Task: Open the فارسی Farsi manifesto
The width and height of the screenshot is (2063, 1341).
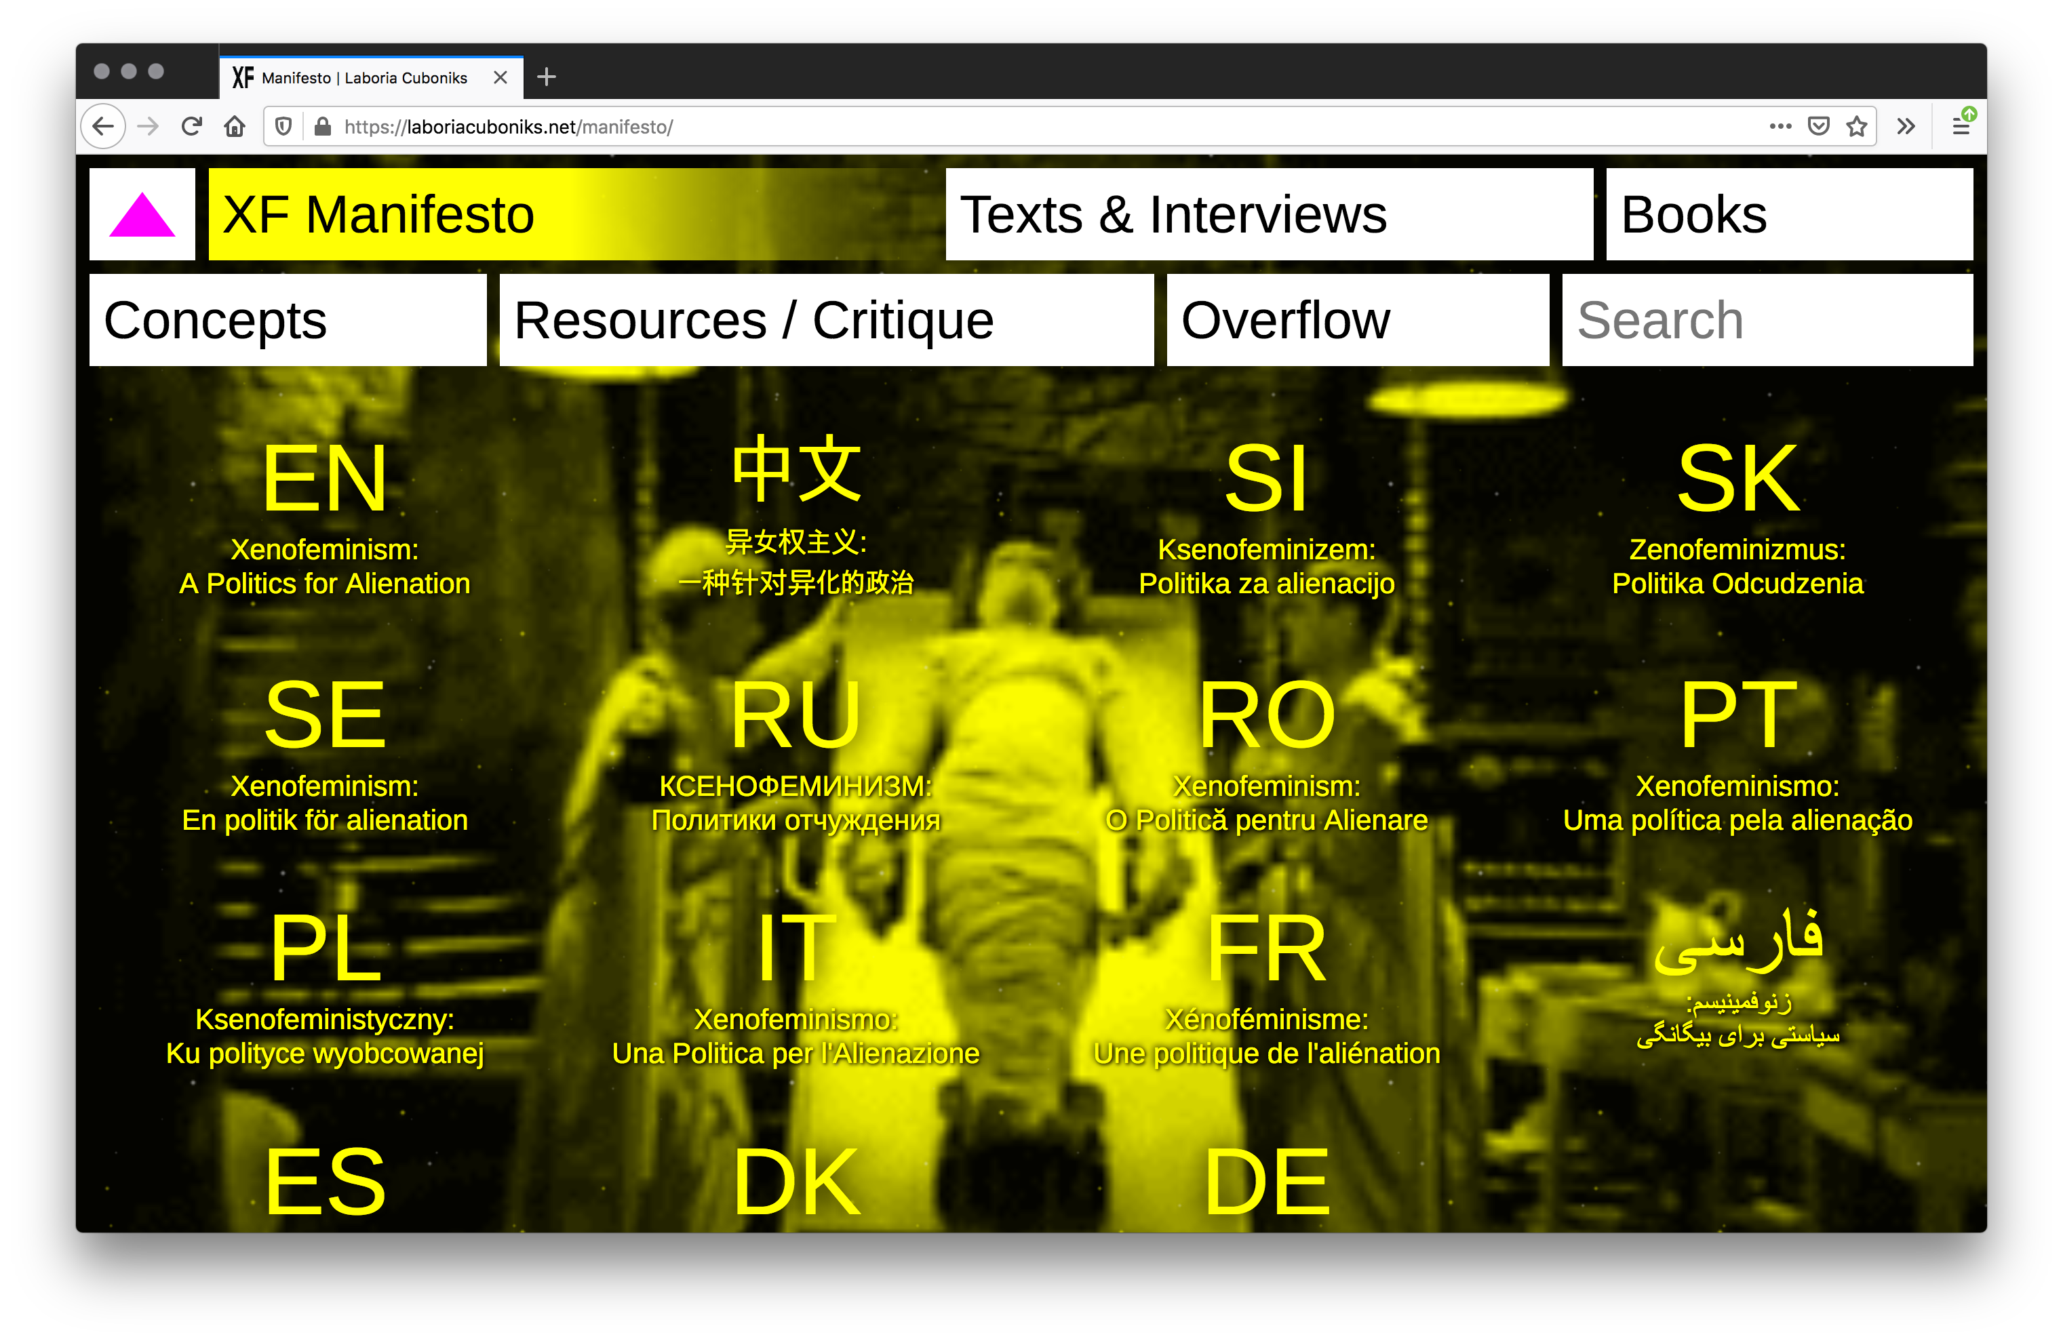Action: pyautogui.click(x=1737, y=979)
